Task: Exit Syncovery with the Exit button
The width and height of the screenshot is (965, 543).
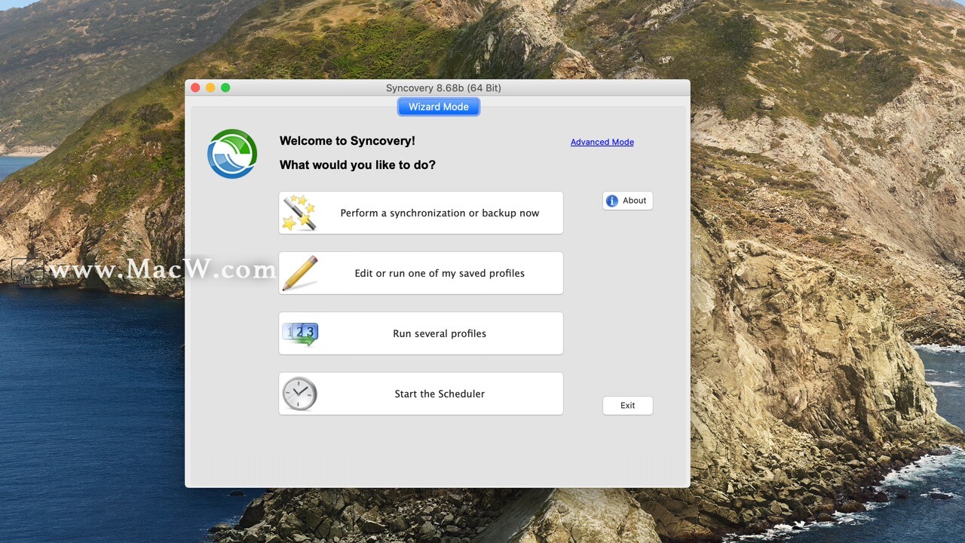Action: (x=627, y=405)
